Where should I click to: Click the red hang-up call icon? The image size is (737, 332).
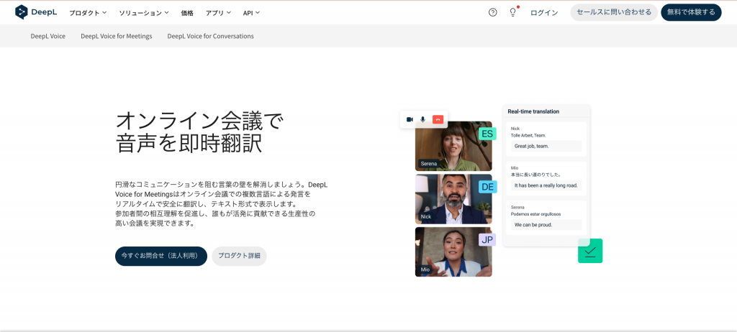click(438, 120)
